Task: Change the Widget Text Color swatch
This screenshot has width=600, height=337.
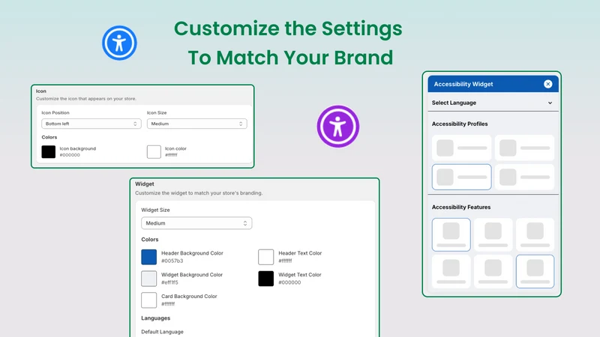Action: point(266,279)
